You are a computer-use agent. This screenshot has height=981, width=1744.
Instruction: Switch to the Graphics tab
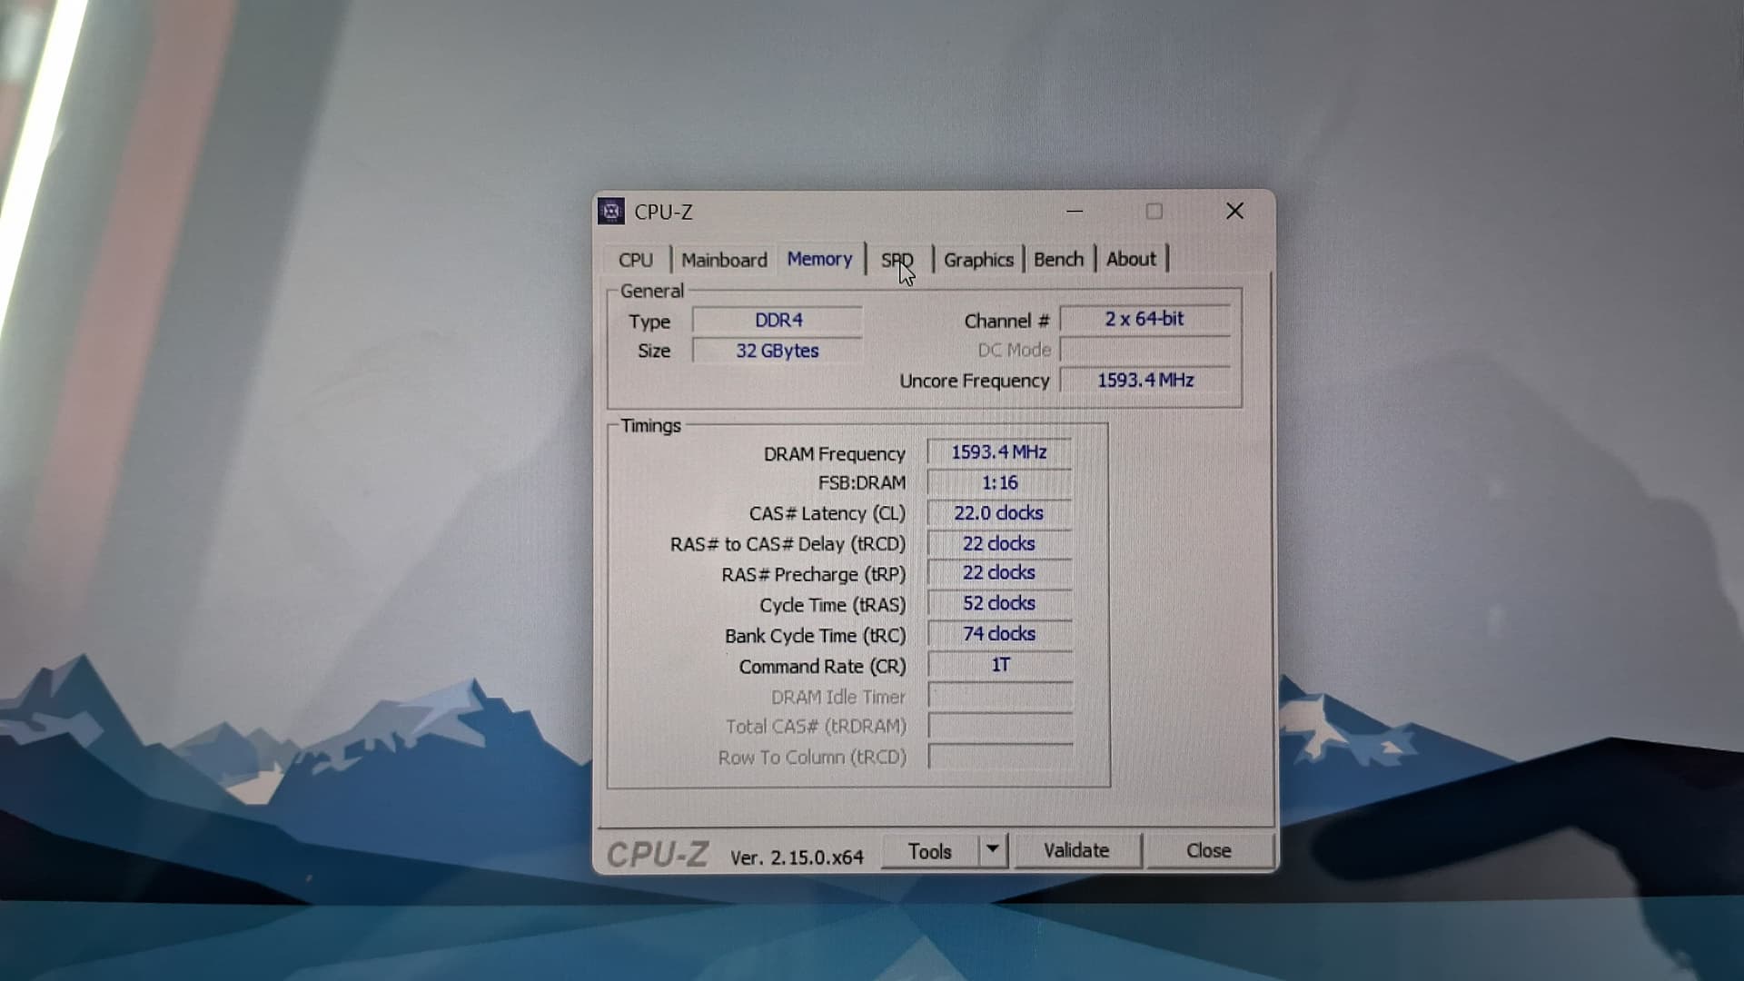(x=978, y=260)
